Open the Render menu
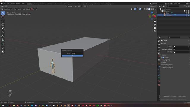 point(12,4)
